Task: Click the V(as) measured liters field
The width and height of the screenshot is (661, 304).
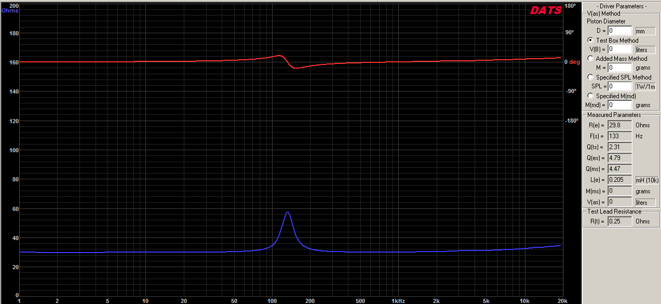Action: [620, 202]
